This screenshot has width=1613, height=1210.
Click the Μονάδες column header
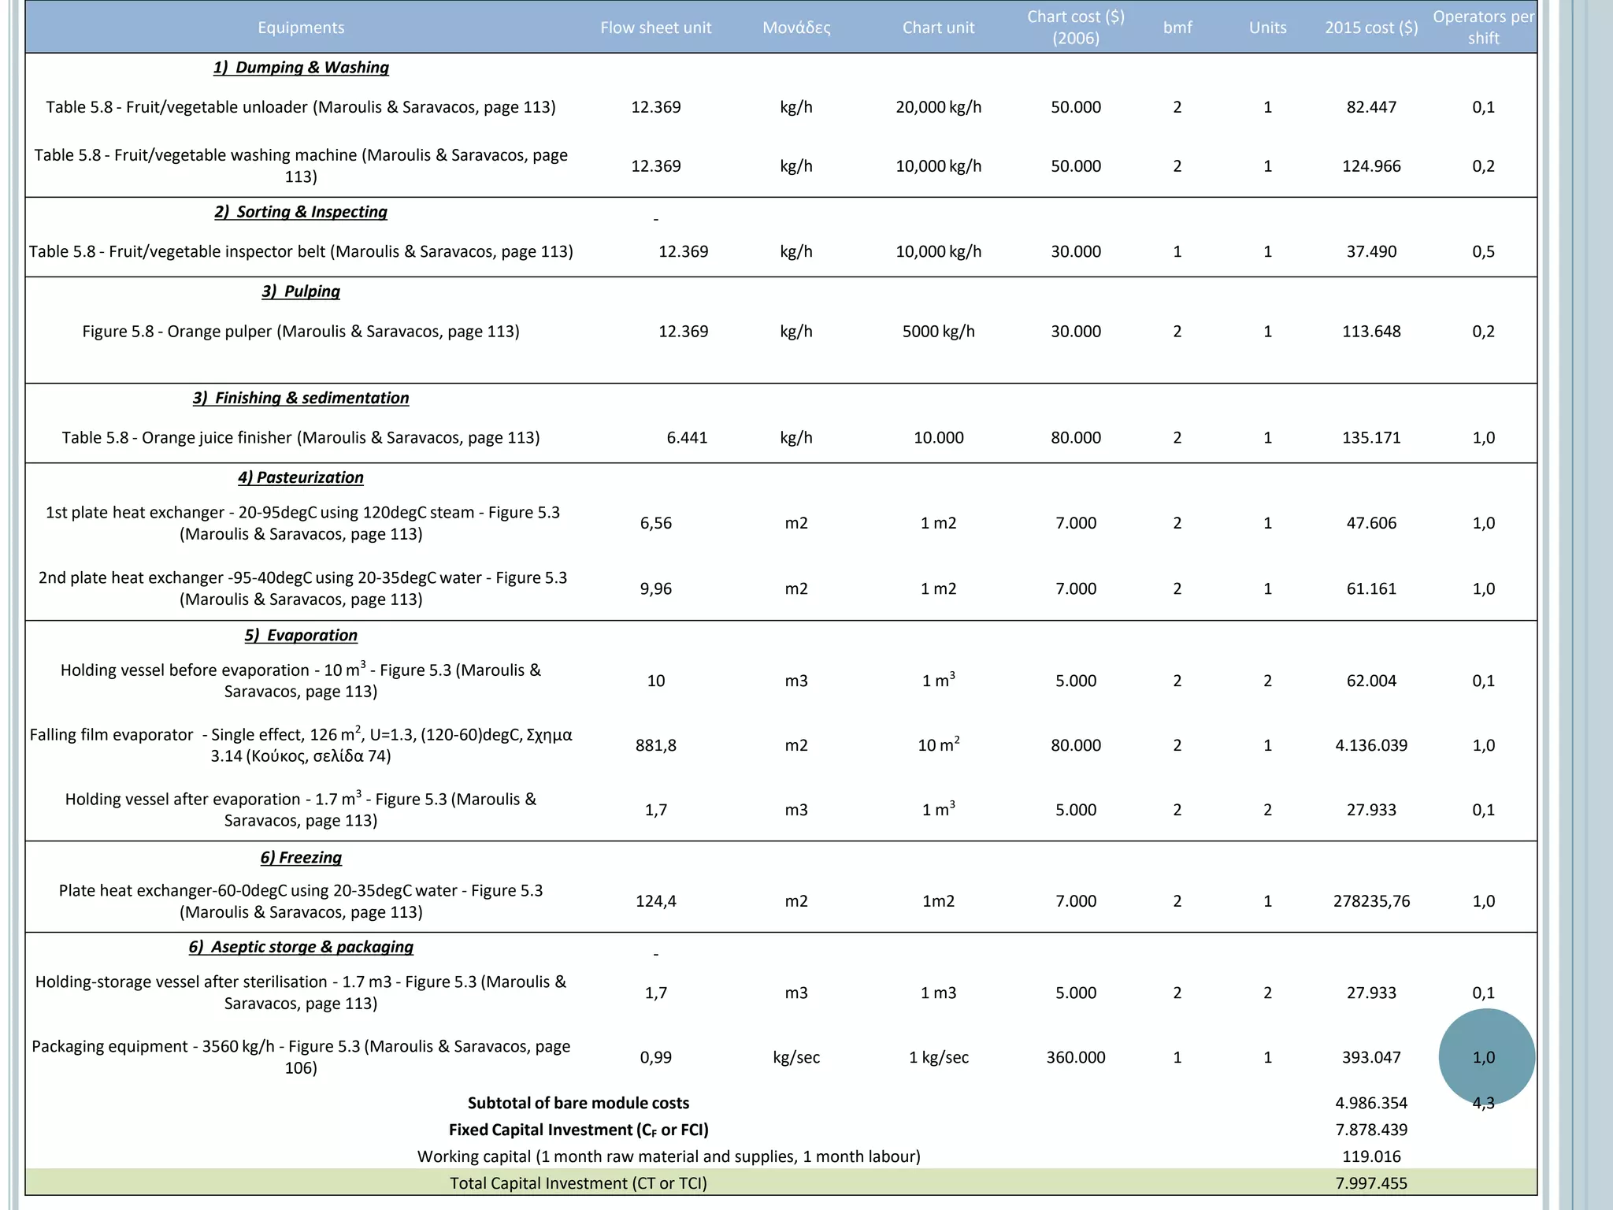click(795, 28)
